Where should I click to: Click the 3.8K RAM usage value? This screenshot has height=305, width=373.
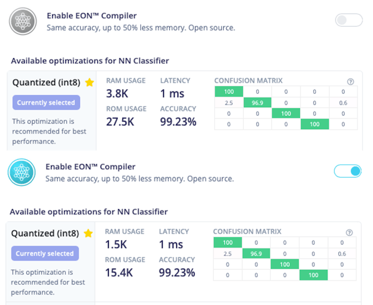coord(116,93)
